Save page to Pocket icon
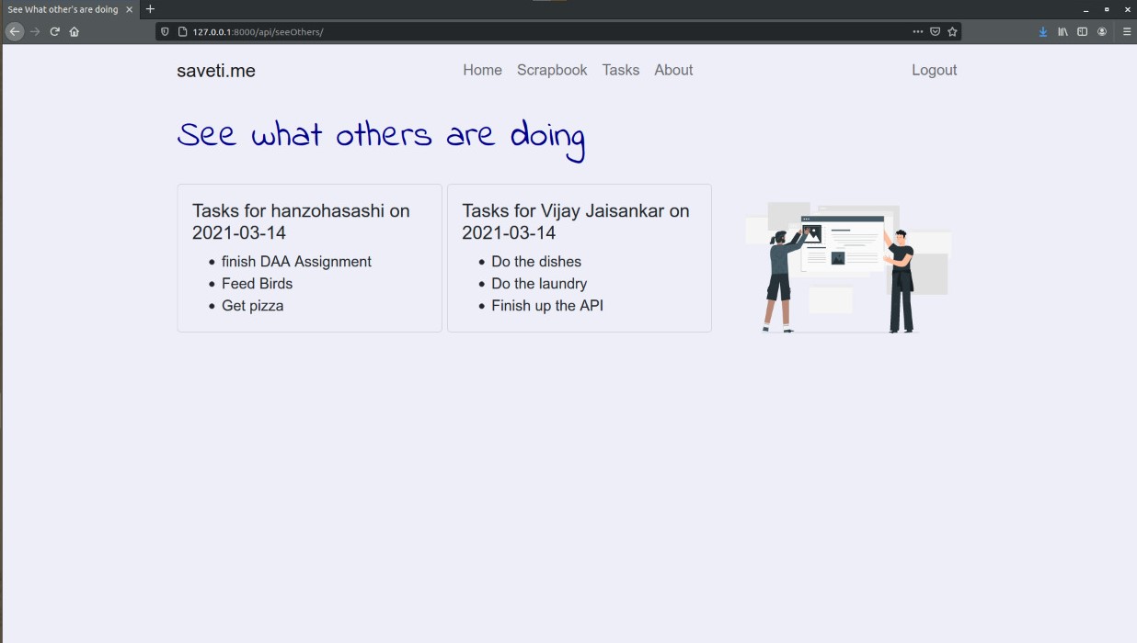Screen dimensions: 1137x643 point(935,31)
